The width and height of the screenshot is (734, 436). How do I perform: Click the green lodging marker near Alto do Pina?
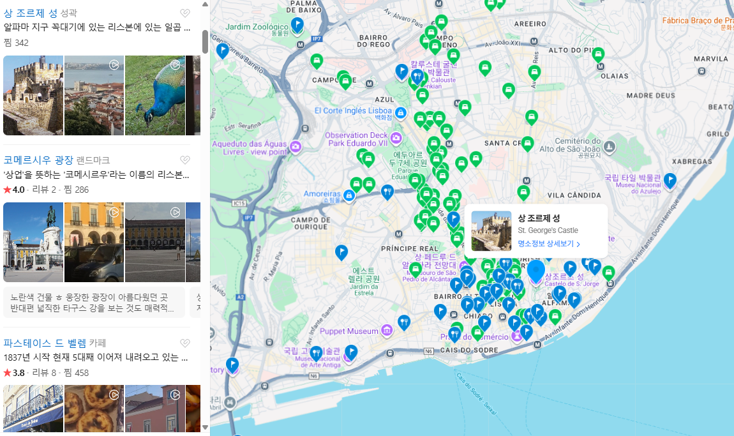click(598, 55)
